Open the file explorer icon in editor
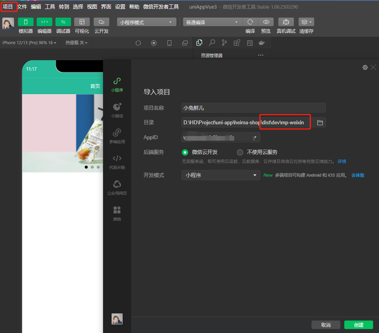Viewport: 379px width, 333px height. tap(199, 43)
